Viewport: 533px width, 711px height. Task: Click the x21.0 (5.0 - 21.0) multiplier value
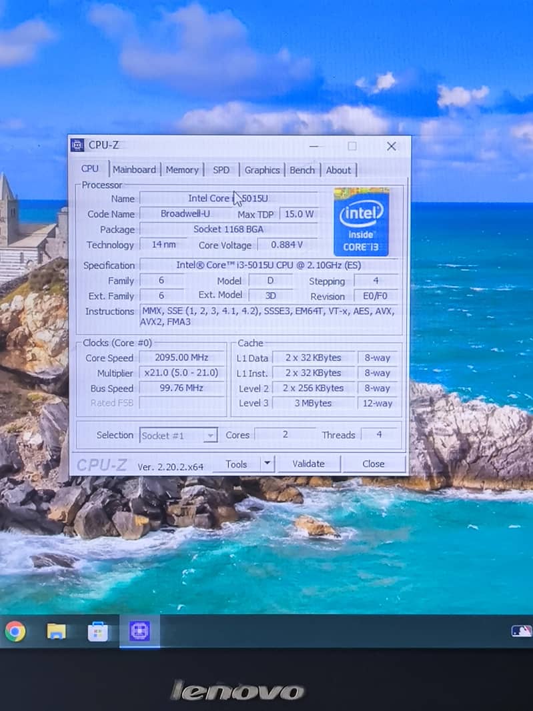181,373
